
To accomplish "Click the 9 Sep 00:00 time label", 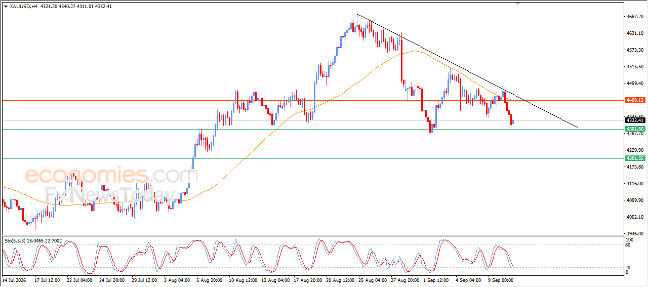I will click(x=501, y=279).
